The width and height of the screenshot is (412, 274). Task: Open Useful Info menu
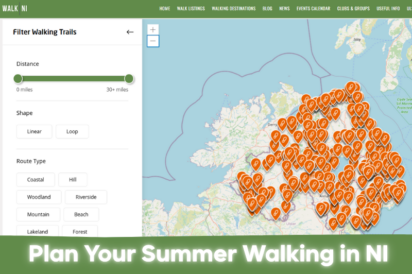pyautogui.click(x=388, y=8)
